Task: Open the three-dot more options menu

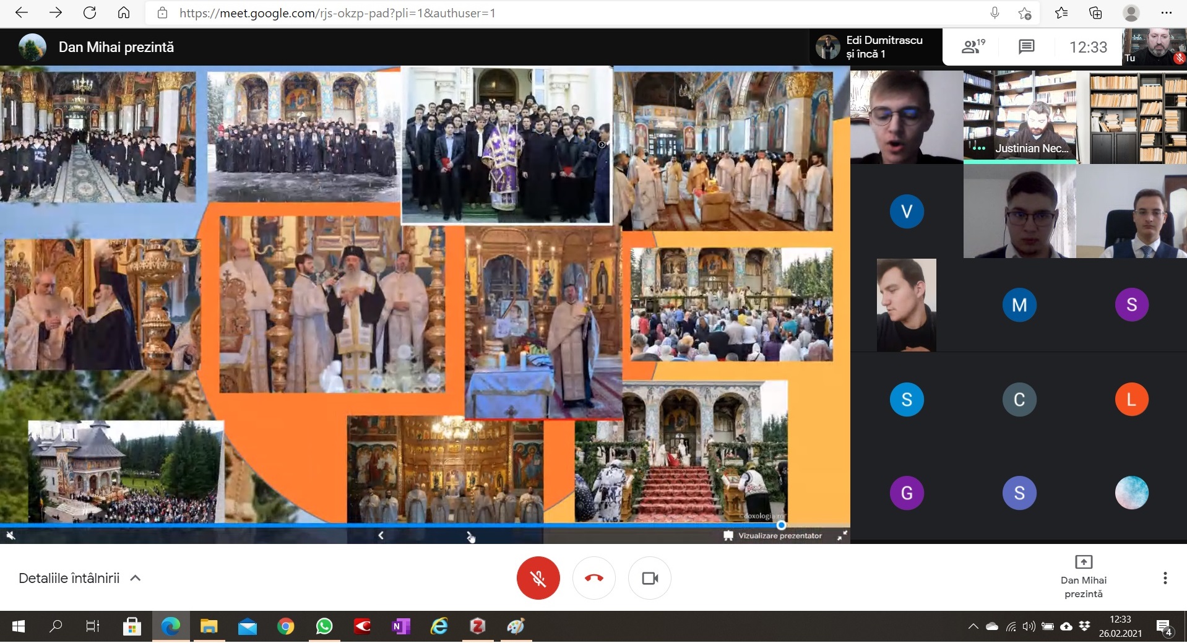Action: [x=1165, y=578]
